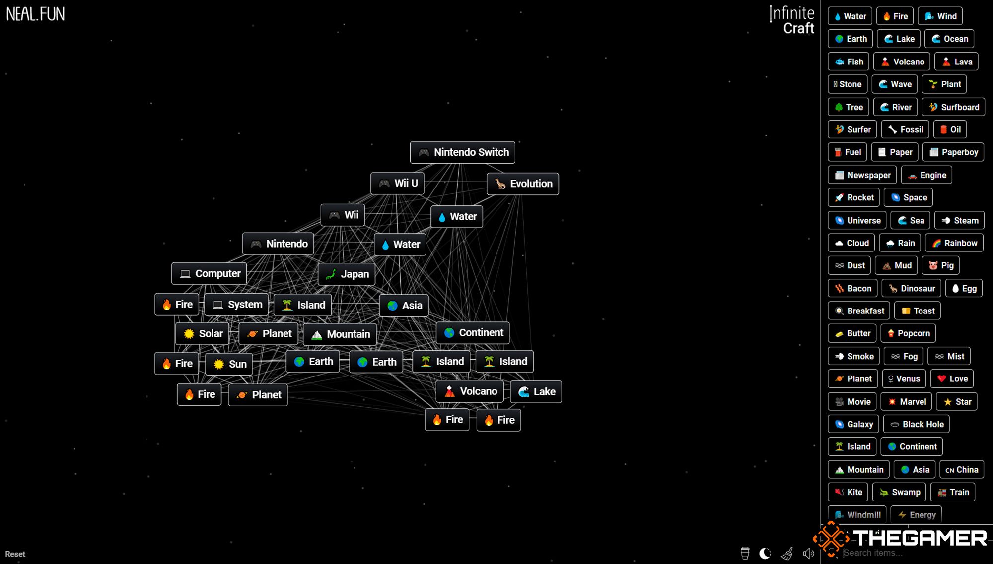Select the Wii element on canvas

coord(343,215)
